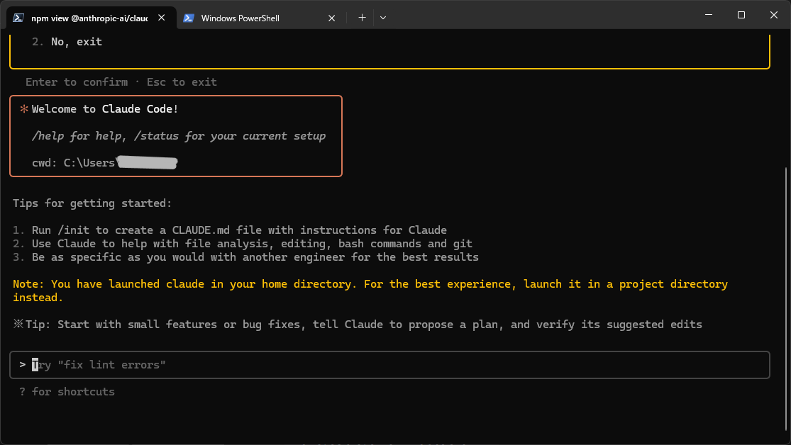The width and height of the screenshot is (791, 445).
Task: Click the yellow home directory note
Action: [x=370, y=291]
